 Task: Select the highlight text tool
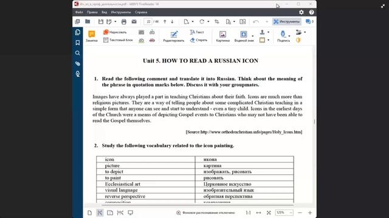point(142,32)
